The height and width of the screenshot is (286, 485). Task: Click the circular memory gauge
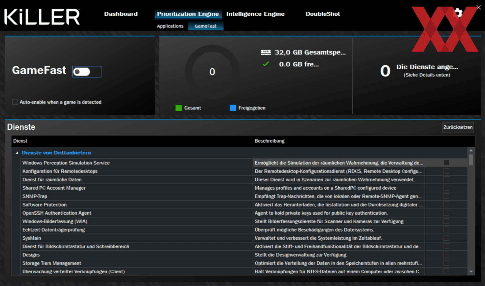(x=212, y=72)
